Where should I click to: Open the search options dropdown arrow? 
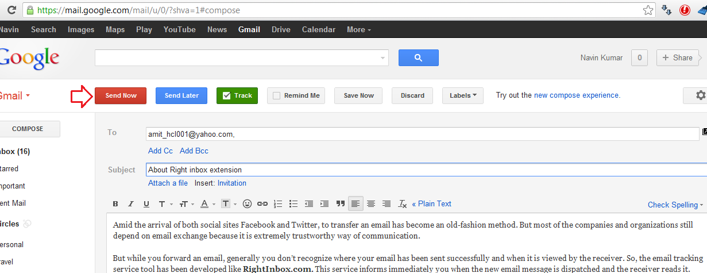(x=383, y=58)
